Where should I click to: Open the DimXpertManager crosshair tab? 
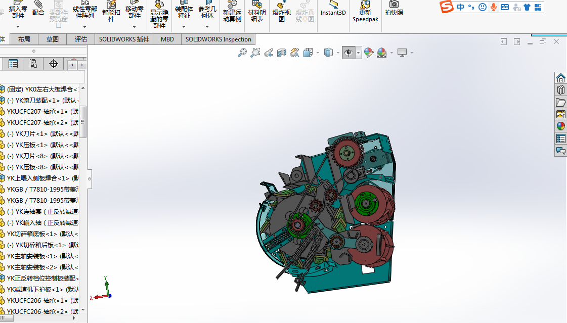pos(54,64)
